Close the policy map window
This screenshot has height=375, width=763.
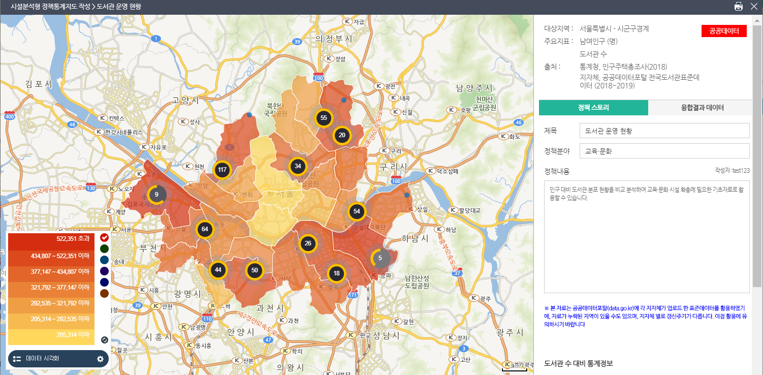click(x=754, y=7)
